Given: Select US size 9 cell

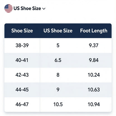Looking at the screenshot, I should (58, 90).
